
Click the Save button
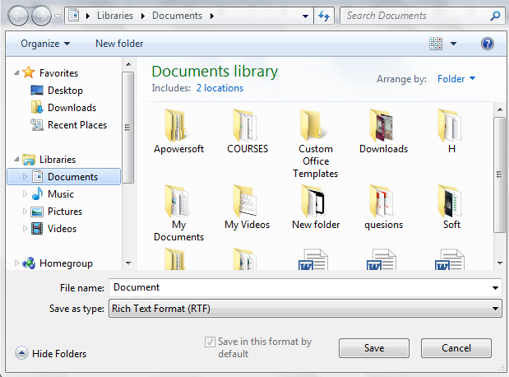(374, 347)
